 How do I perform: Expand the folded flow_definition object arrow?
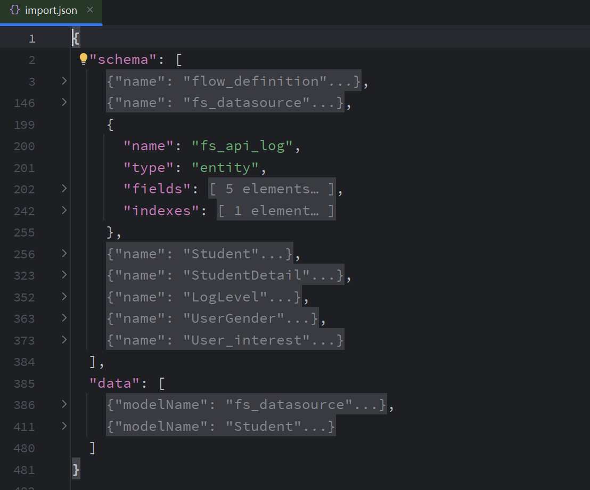point(64,81)
